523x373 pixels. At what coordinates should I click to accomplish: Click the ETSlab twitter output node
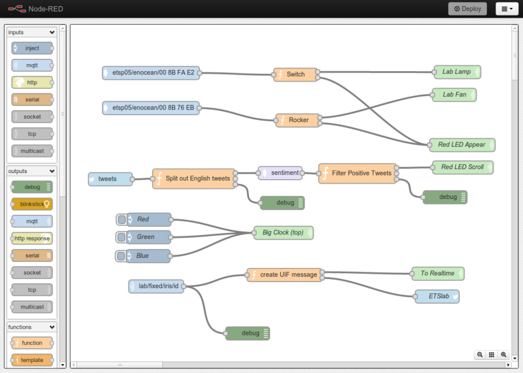[437, 296]
